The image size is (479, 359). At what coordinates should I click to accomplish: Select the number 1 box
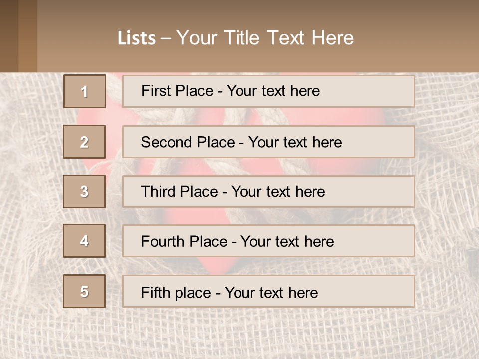(85, 91)
